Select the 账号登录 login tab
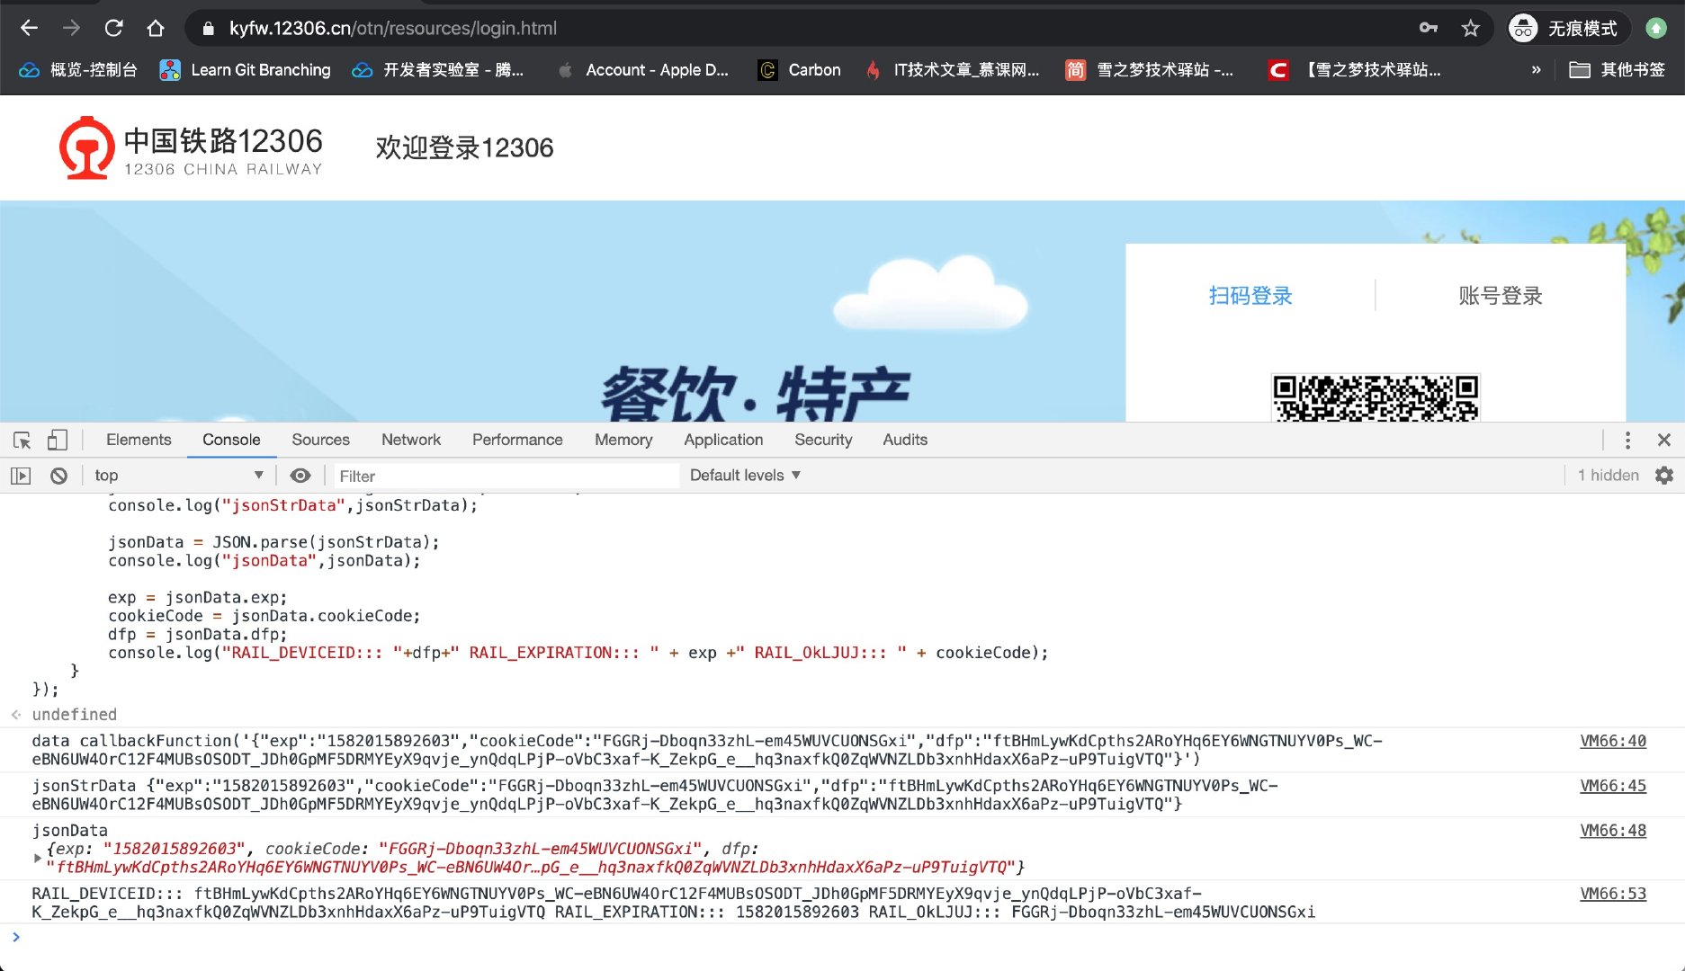1685x971 pixels. tap(1499, 295)
